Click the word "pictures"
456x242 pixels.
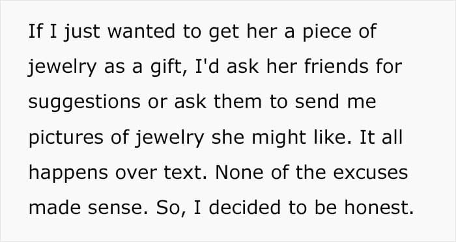coord(66,138)
